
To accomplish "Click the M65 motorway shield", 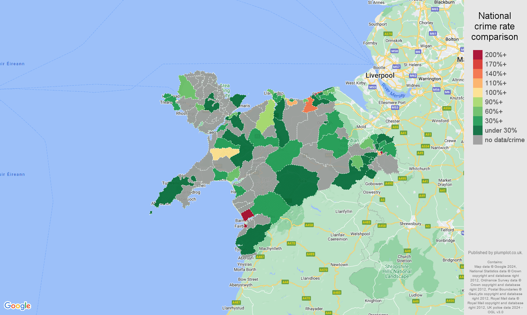I will point(435,9).
